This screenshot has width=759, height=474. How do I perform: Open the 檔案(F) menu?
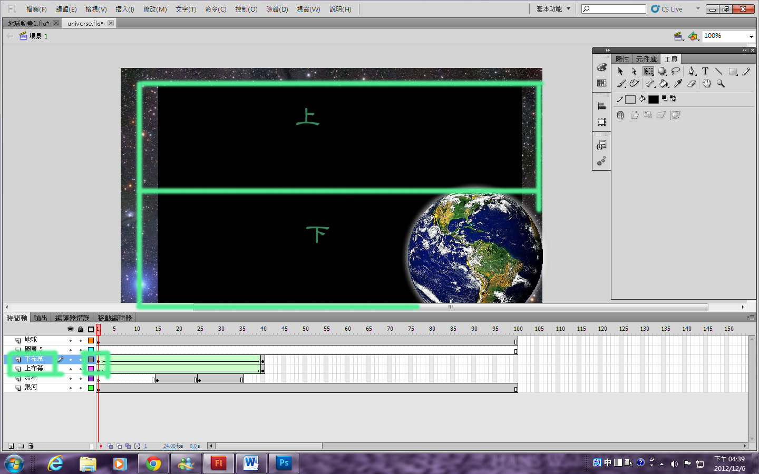click(37, 9)
